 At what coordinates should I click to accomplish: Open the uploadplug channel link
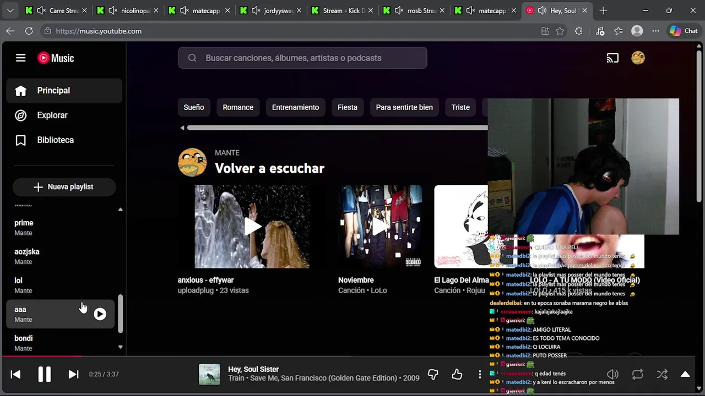tap(196, 290)
